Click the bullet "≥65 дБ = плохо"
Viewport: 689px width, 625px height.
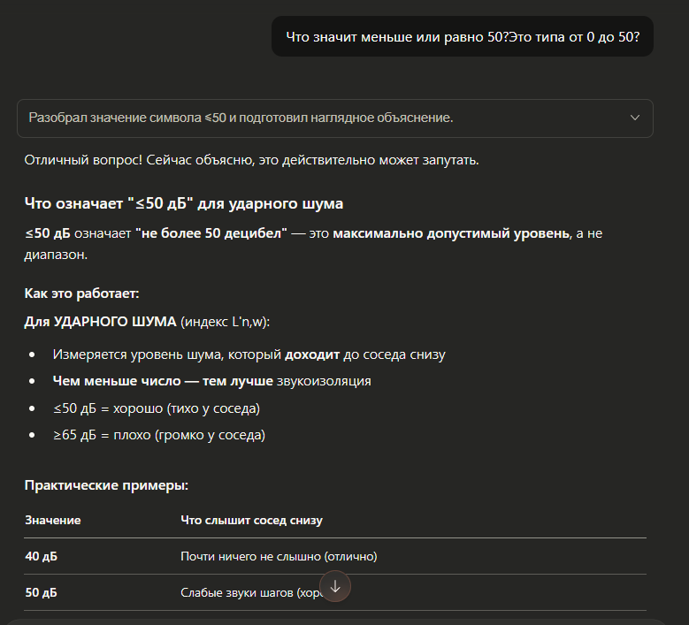(x=158, y=435)
